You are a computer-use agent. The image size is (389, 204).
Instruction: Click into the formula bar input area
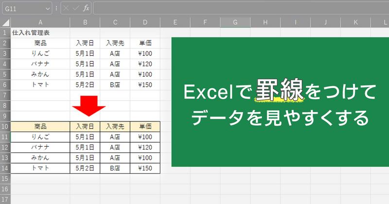pyautogui.click(x=238, y=8)
